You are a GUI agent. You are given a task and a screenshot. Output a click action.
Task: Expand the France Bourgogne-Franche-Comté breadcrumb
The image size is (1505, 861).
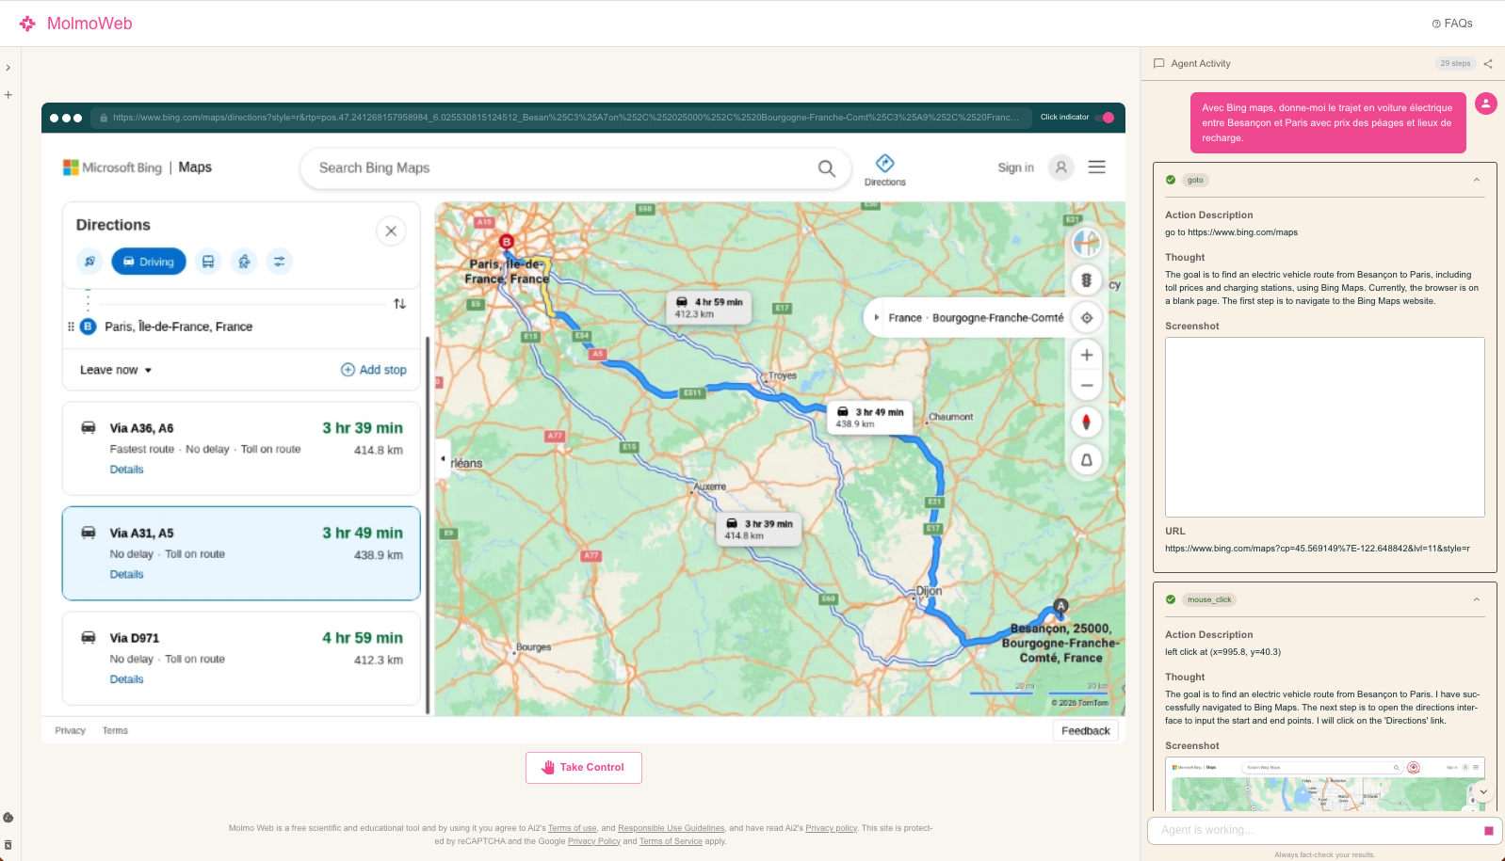click(x=877, y=318)
